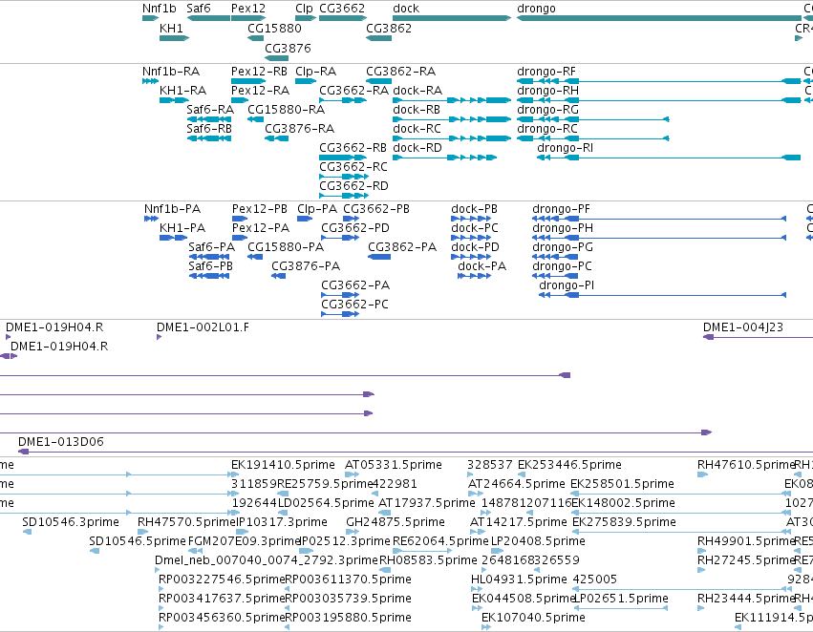Click the Clp gene label

point(305,9)
